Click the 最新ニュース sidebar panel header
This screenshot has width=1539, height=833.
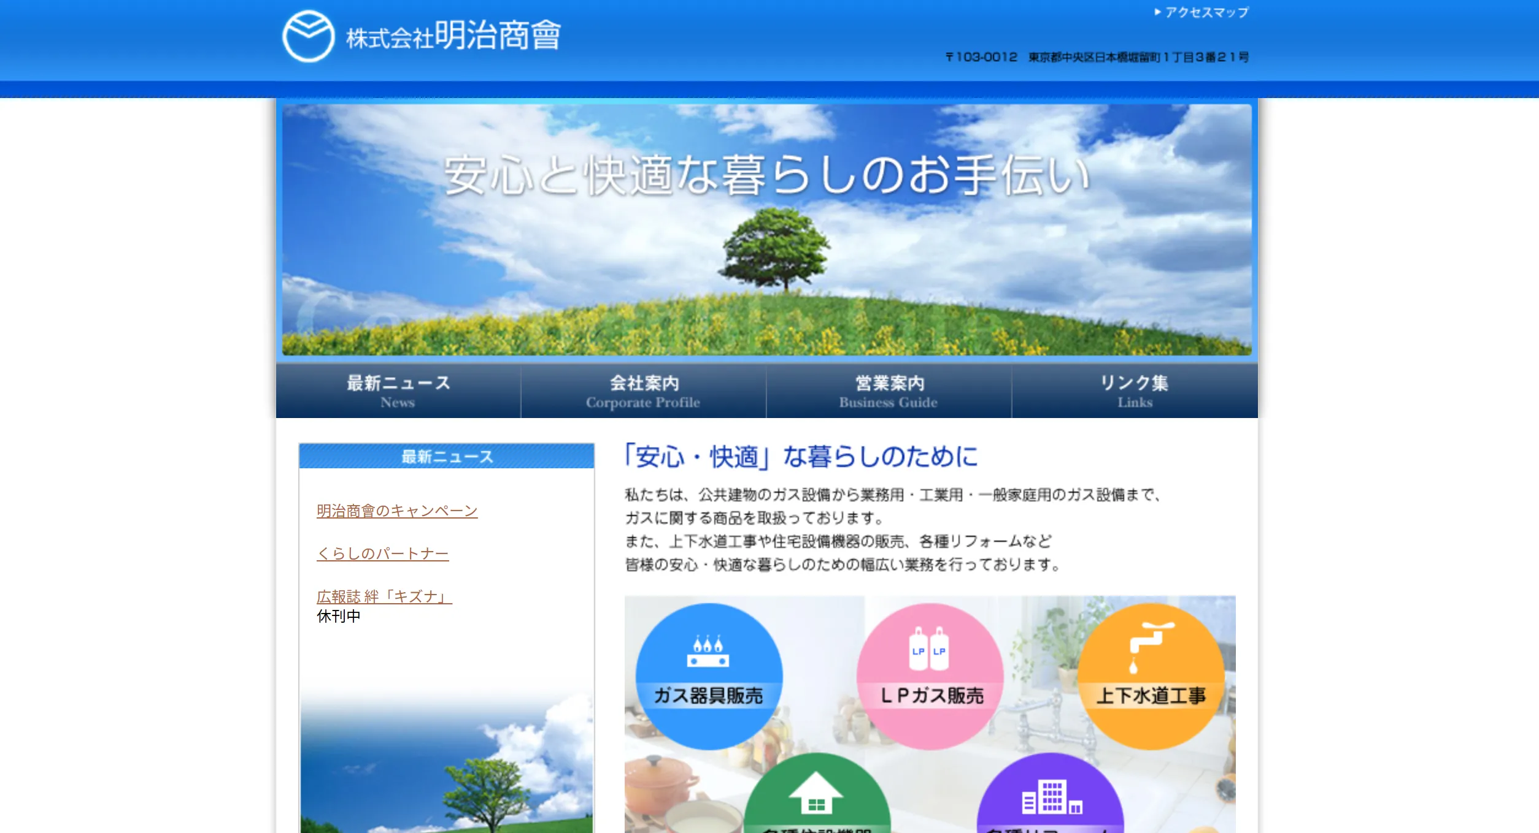(447, 457)
